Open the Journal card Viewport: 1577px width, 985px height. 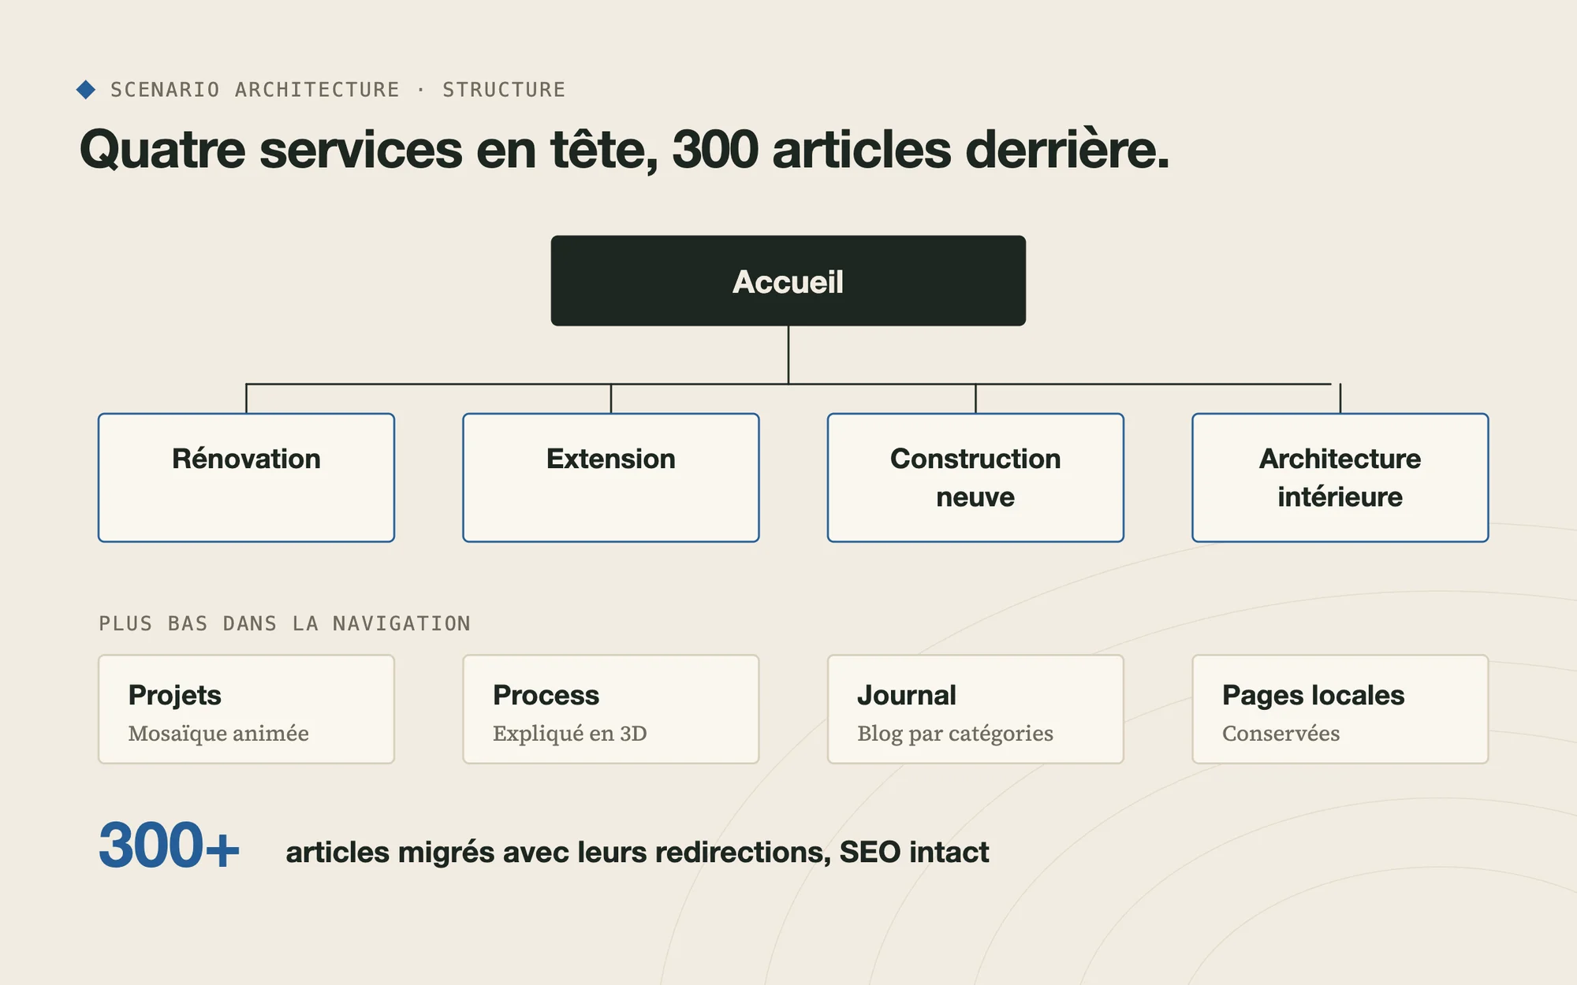(975, 709)
